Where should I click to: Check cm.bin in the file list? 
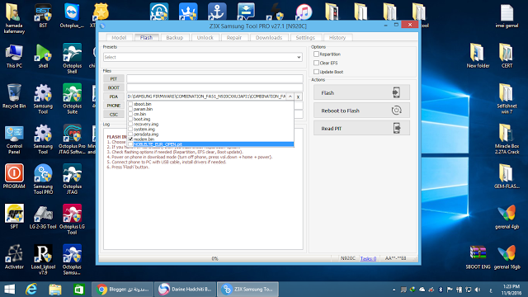pos(130,114)
